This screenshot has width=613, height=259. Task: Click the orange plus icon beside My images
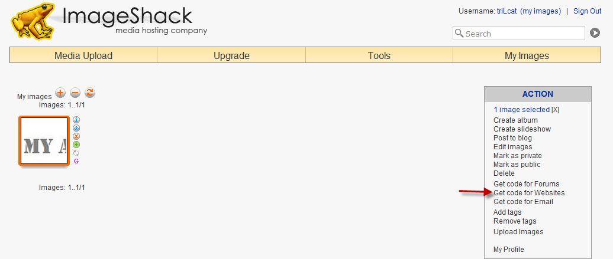[60, 93]
